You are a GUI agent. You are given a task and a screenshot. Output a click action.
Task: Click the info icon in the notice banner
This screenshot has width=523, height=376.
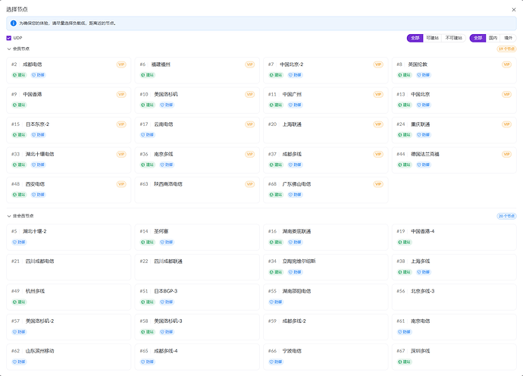pos(14,23)
